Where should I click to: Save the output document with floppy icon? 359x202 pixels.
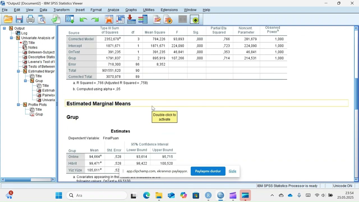[x=19, y=19]
